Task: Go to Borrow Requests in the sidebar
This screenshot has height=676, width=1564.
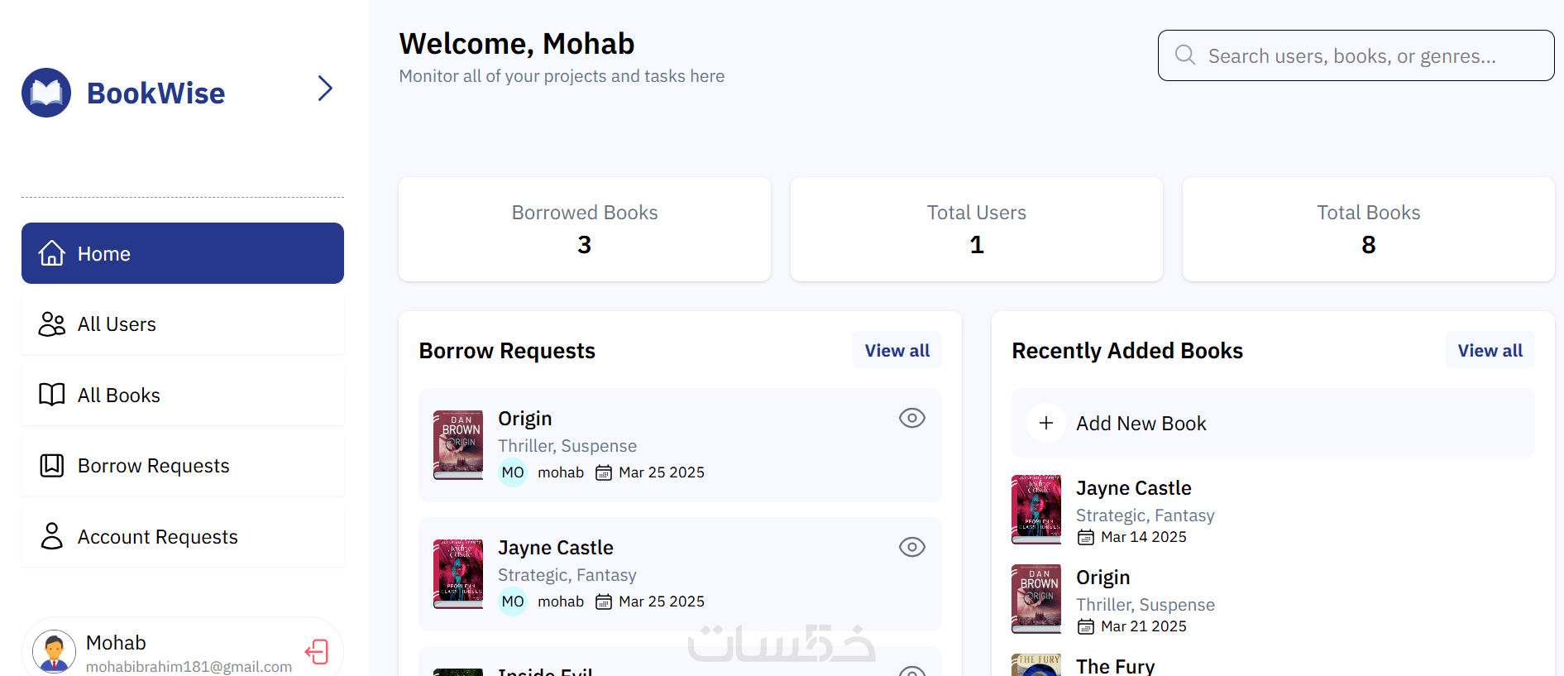Action: pyautogui.click(x=183, y=466)
